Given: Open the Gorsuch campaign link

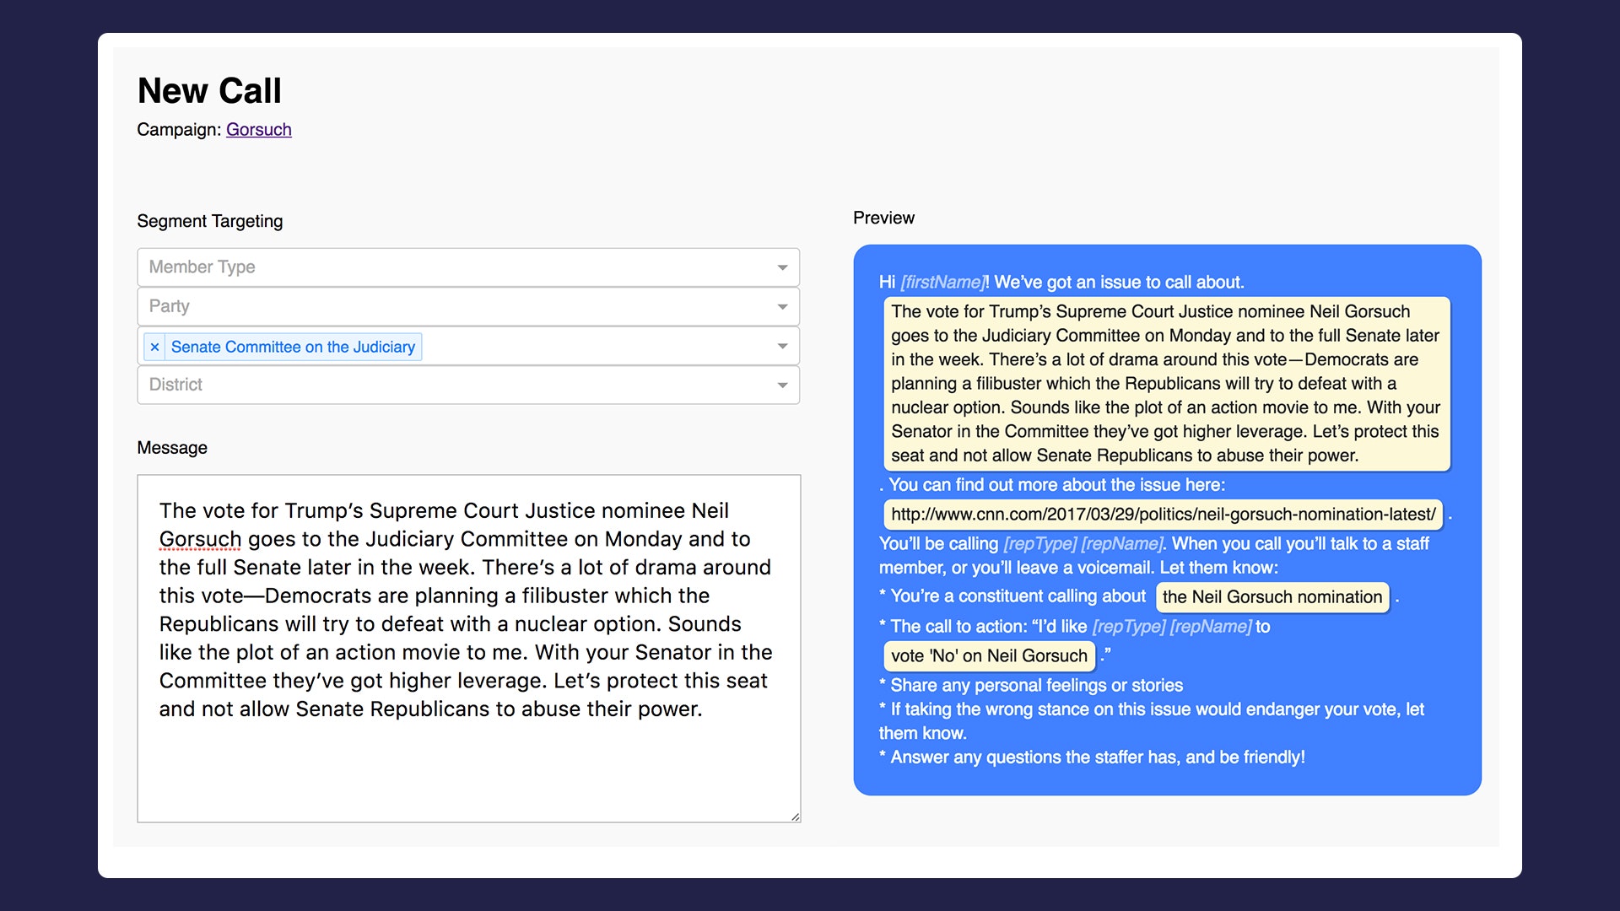Looking at the screenshot, I should (258, 130).
